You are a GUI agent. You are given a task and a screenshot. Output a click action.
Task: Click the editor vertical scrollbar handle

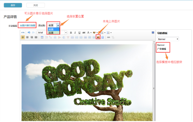(x=154, y=88)
